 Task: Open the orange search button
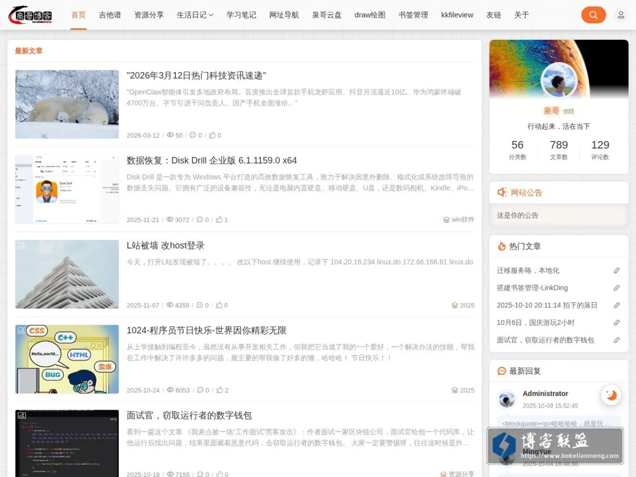point(594,15)
